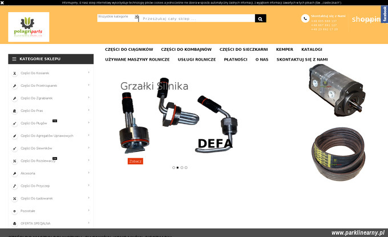The image size is (388, 237).
Task: Expand Części Do Zgrabiarek submenu arrow
Action: coord(88,97)
